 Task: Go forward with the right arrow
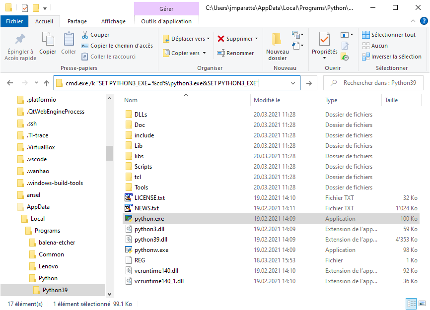coord(25,83)
